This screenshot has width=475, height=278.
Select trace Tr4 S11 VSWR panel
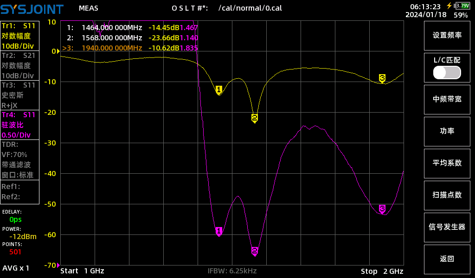coord(19,125)
